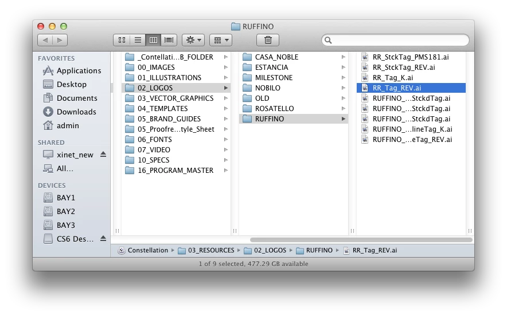Open the BAY1 drive
The height and width of the screenshot is (316, 507).
[59, 197]
